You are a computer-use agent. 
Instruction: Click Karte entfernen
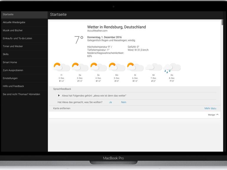62,108
